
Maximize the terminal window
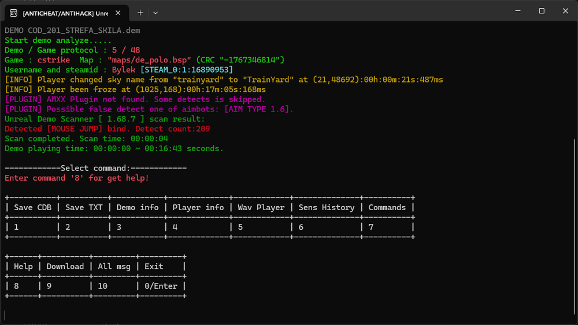pos(542,11)
